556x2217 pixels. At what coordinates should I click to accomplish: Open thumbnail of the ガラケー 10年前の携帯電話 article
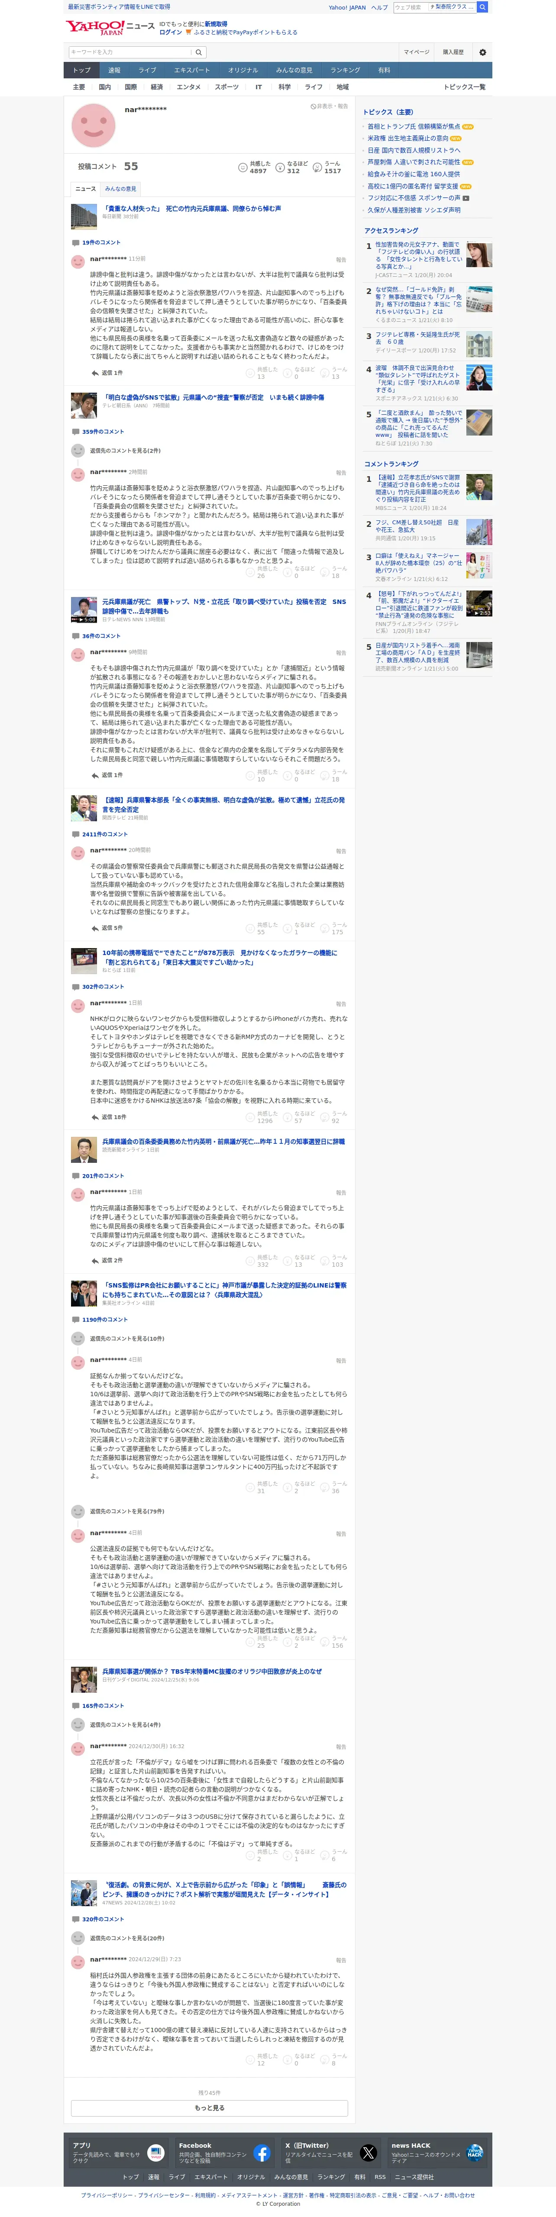coord(84,961)
